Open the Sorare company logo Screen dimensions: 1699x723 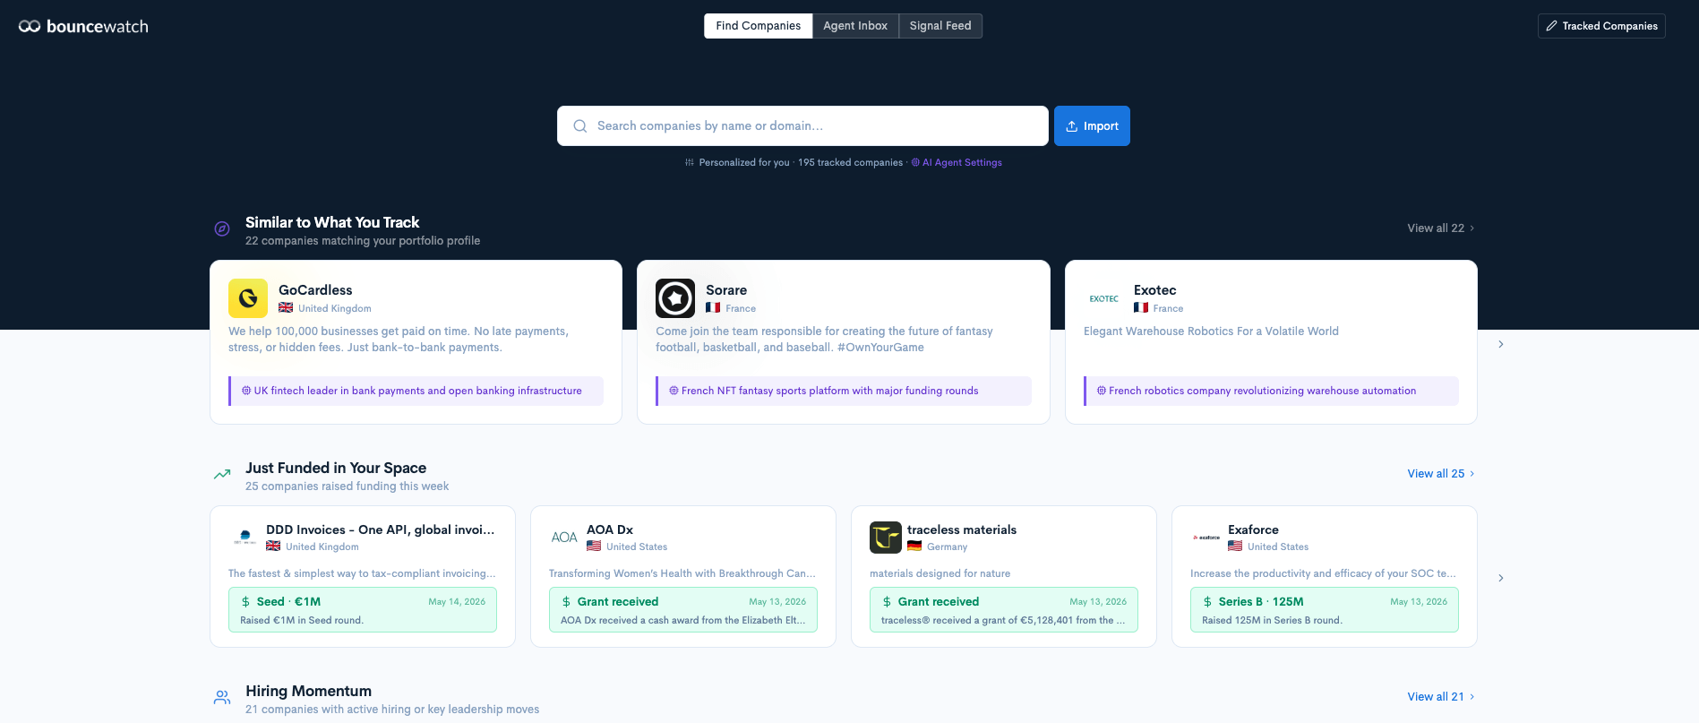pyautogui.click(x=675, y=298)
